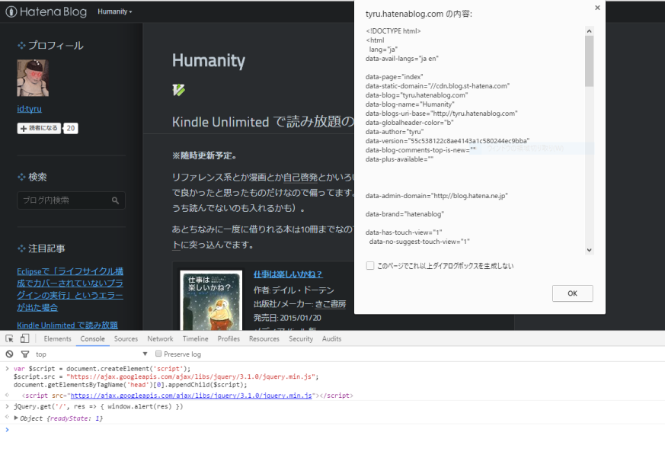Switch to the Network tab

[160, 338]
